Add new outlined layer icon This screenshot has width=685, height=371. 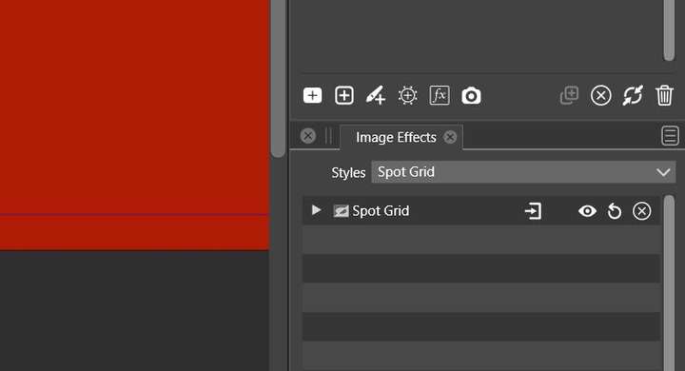[x=344, y=96]
